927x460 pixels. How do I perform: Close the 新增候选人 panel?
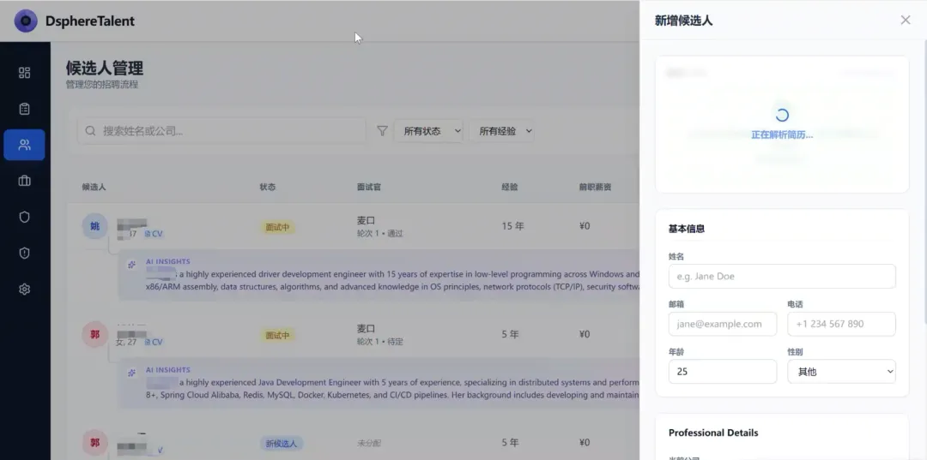[x=906, y=20]
